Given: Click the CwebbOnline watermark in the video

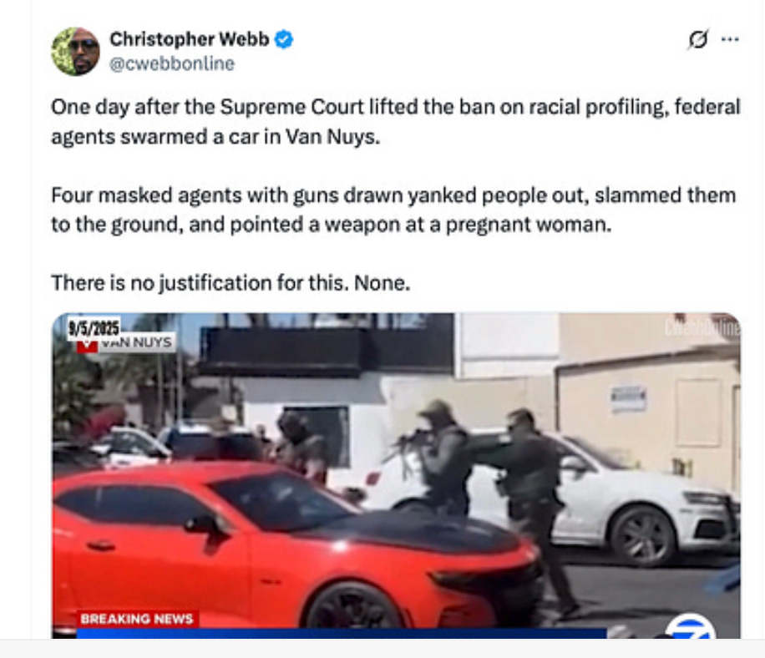Looking at the screenshot, I should [702, 328].
